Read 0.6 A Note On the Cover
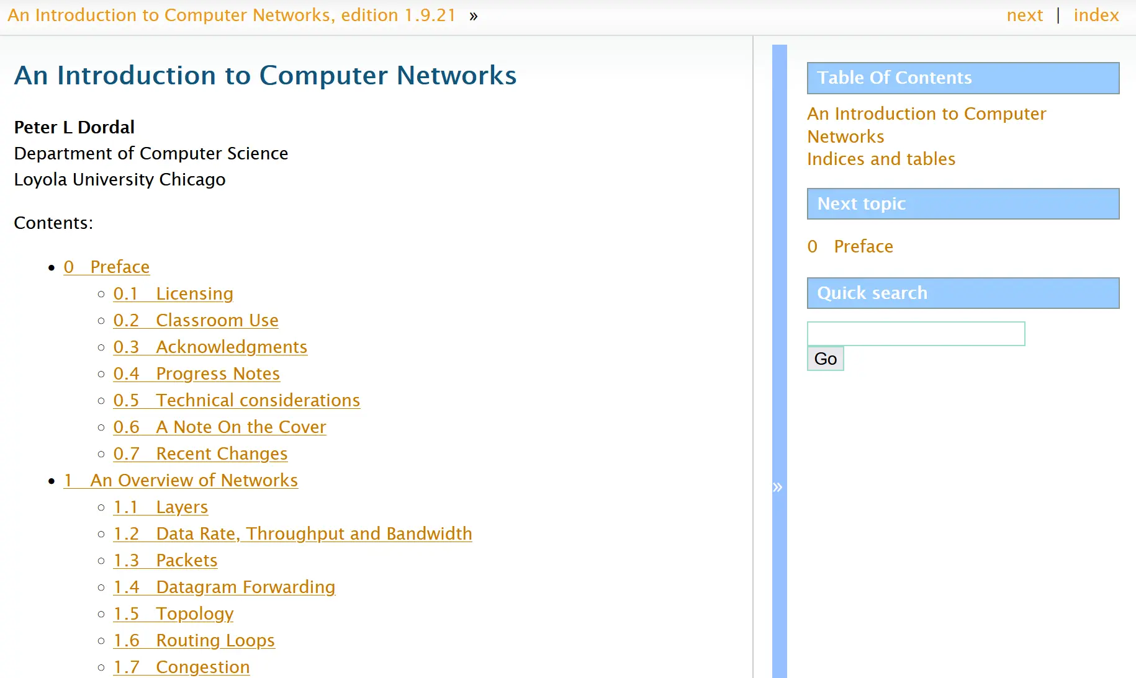 click(x=219, y=427)
